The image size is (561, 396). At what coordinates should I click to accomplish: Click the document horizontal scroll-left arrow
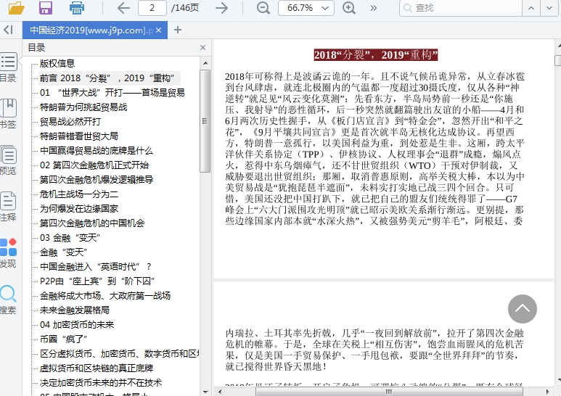(x=220, y=392)
